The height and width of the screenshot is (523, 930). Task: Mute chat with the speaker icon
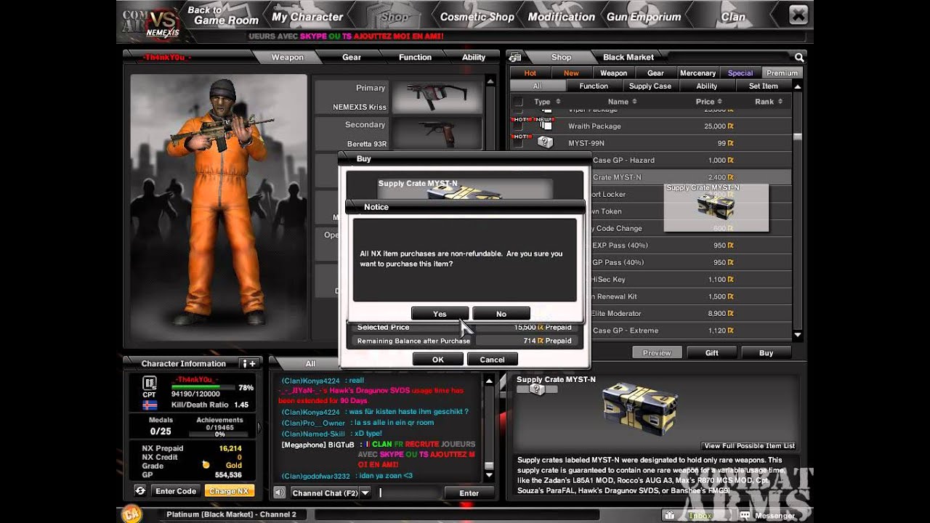pyautogui.click(x=279, y=492)
